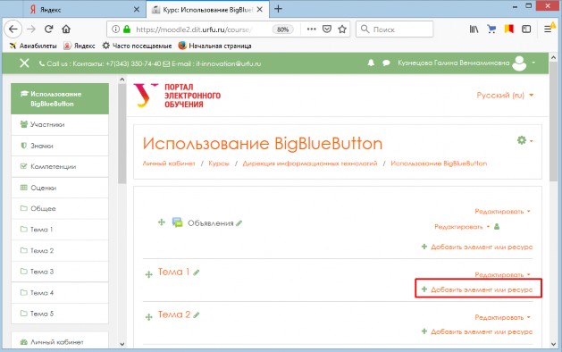The image size is (562, 352).
Task: Save page to Pocket
Action: click(x=327, y=29)
